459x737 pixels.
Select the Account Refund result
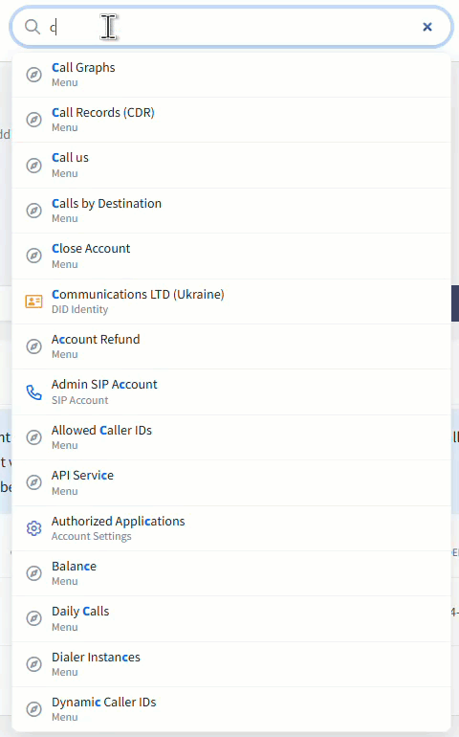coord(231,346)
